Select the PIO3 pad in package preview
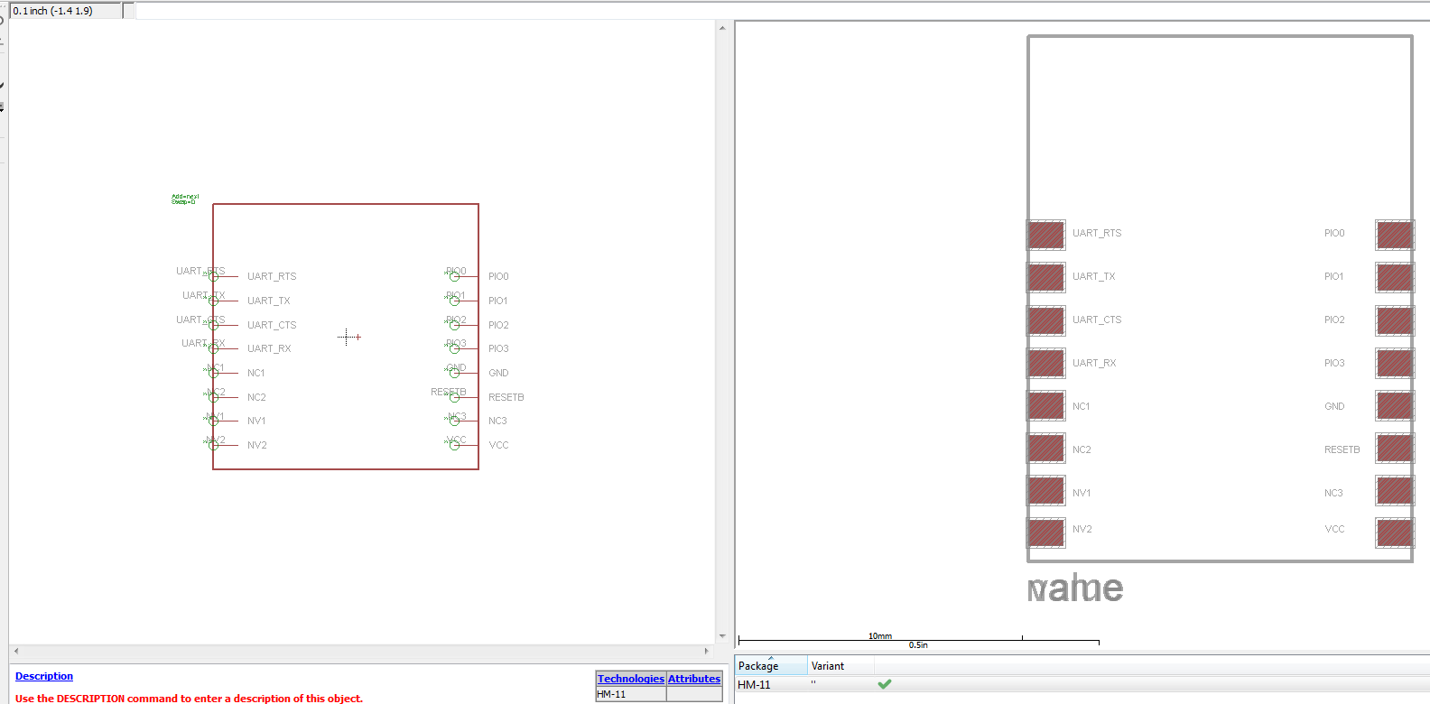The image size is (1430, 704). click(1395, 363)
